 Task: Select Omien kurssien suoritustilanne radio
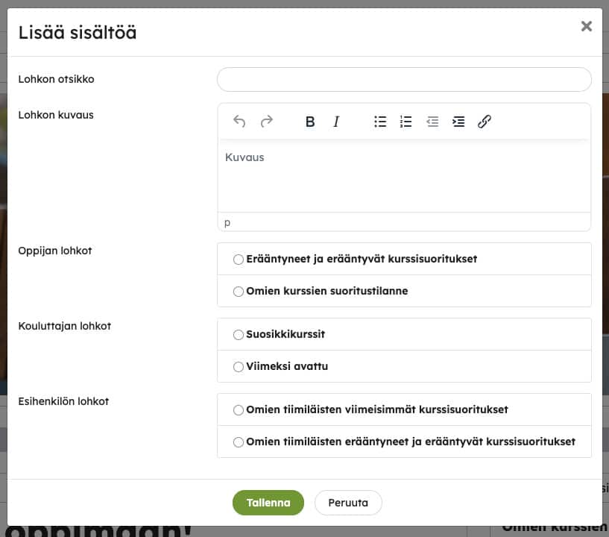coord(238,292)
